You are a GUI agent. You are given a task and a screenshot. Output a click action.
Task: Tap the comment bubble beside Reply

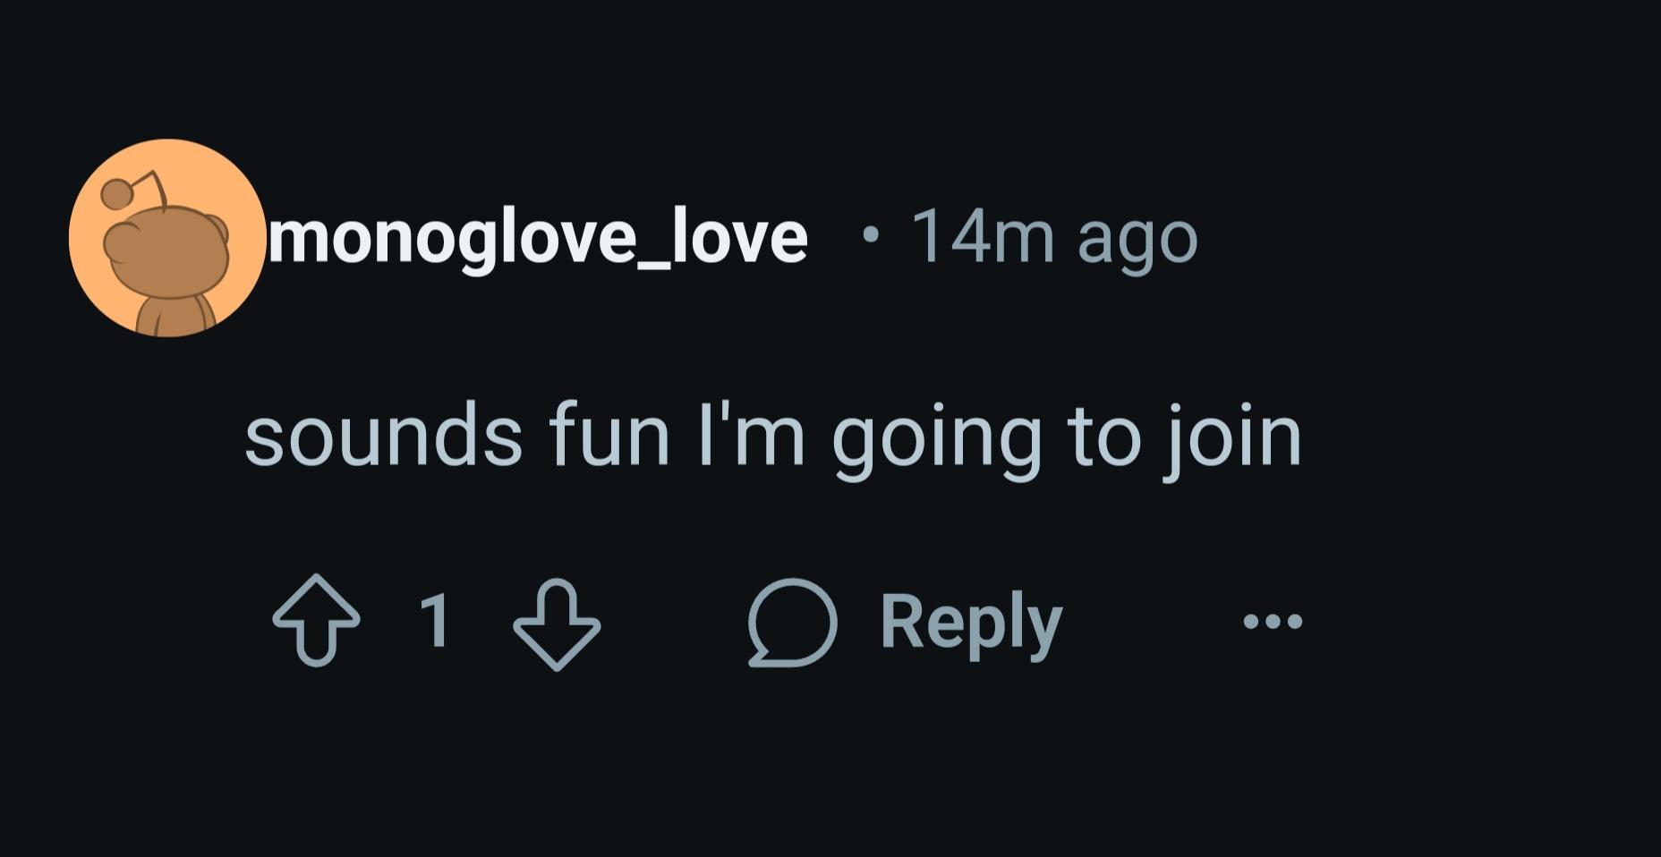[792, 623]
